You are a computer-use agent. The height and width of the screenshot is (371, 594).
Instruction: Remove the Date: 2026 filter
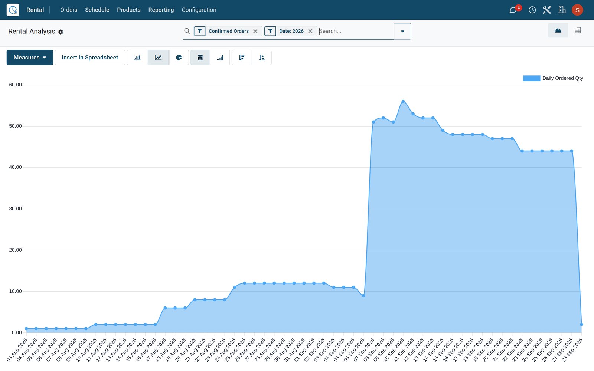[x=310, y=31]
